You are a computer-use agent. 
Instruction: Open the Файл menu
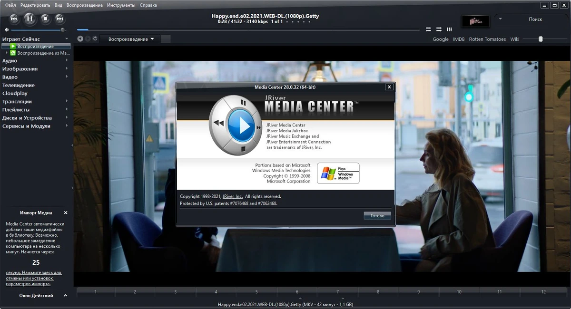pyautogui.click(x=10, y=5)
